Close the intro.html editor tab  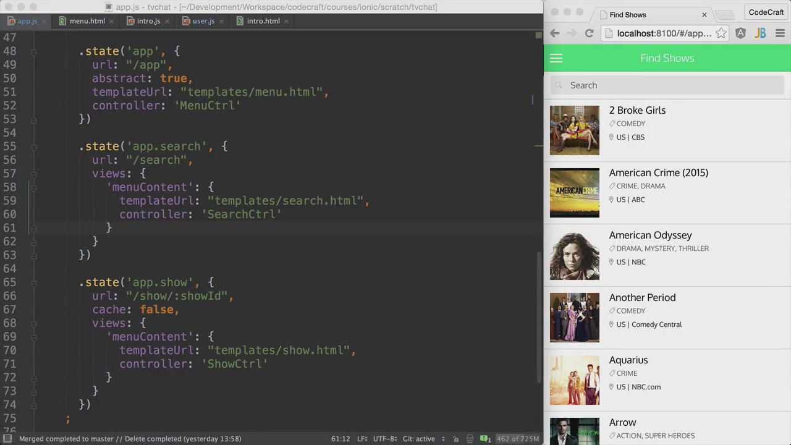[x=287, y=21]
